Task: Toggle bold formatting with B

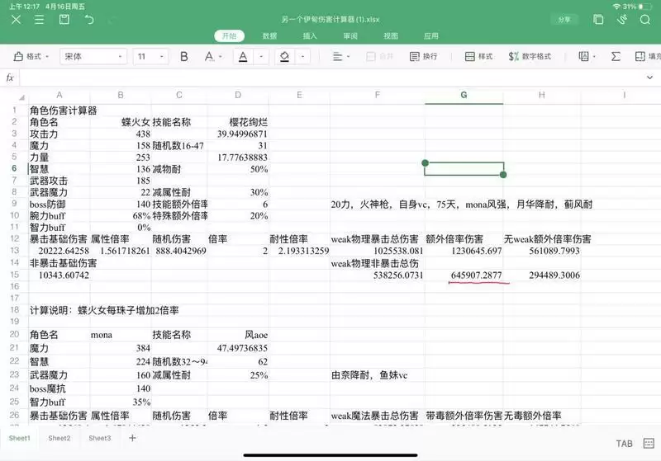Action: pyautogui.click(x=184, y=56)
